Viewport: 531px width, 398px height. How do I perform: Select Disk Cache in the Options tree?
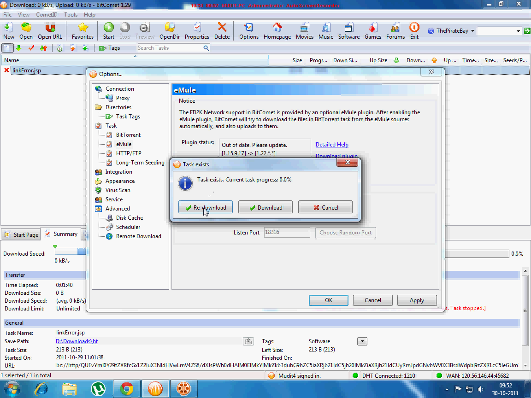pyautogui.click(x=130, y=217)
